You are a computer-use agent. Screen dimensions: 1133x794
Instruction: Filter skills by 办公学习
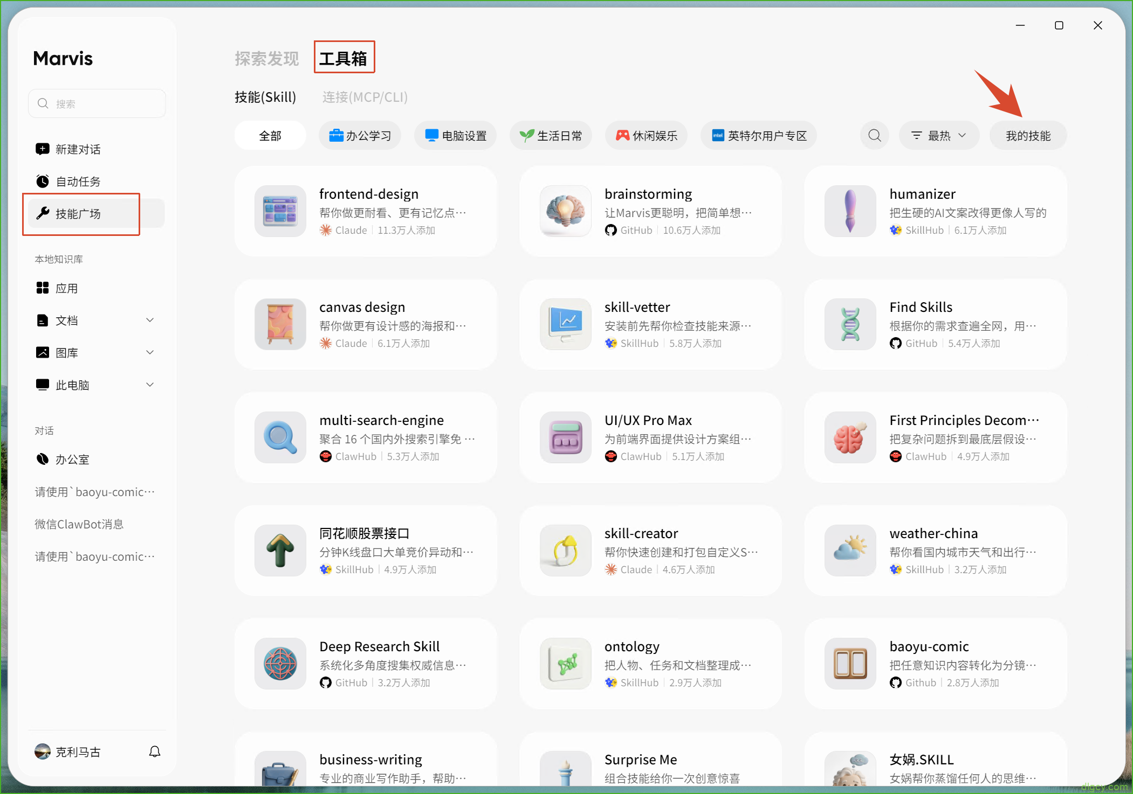click(x=360, y=136)
